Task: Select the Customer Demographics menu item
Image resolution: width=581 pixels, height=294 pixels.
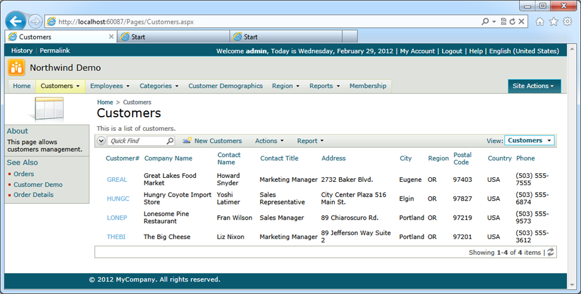Action: [225, 86]
